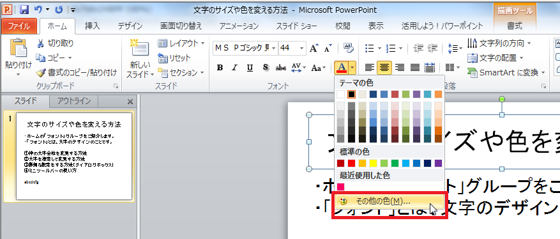This screenshot has height=239, width=560.
Task: Click the 貼り付け (Paste) icon
Action: (18, 48)
